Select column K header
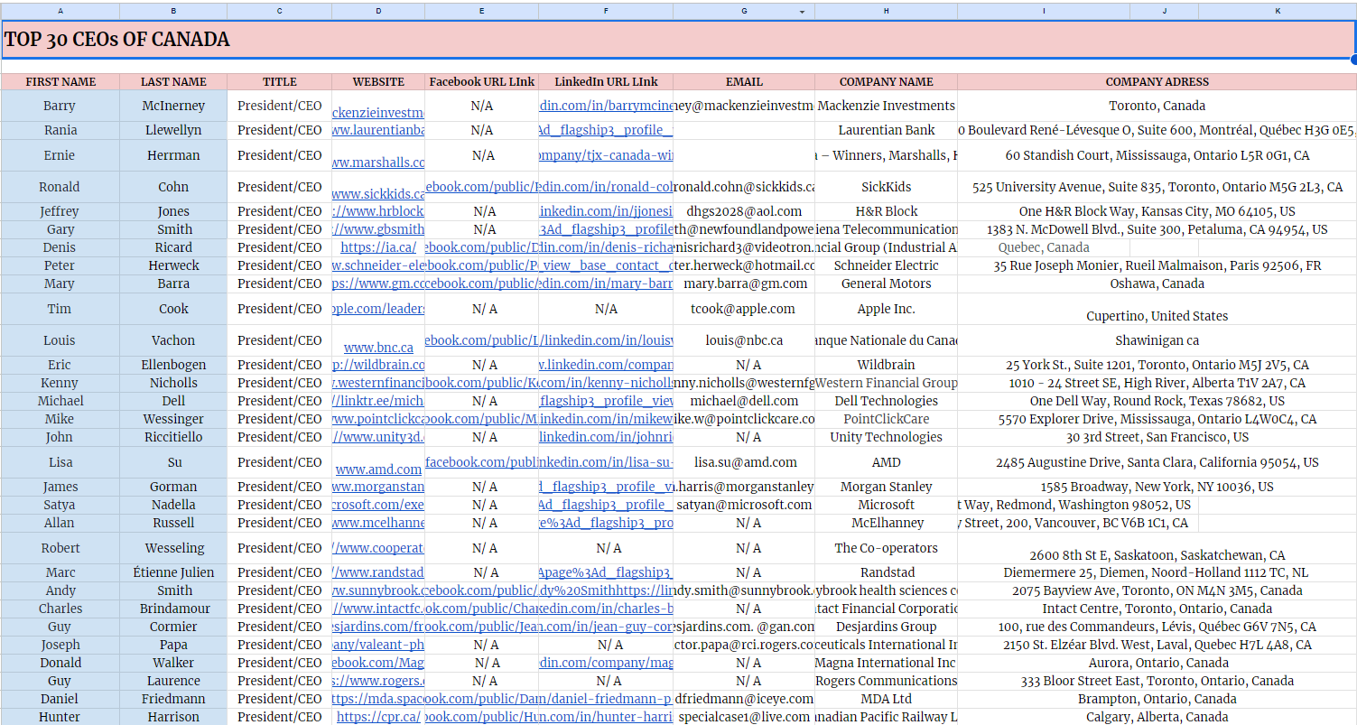The image size is (1357, 725). tap(1278, 11)
